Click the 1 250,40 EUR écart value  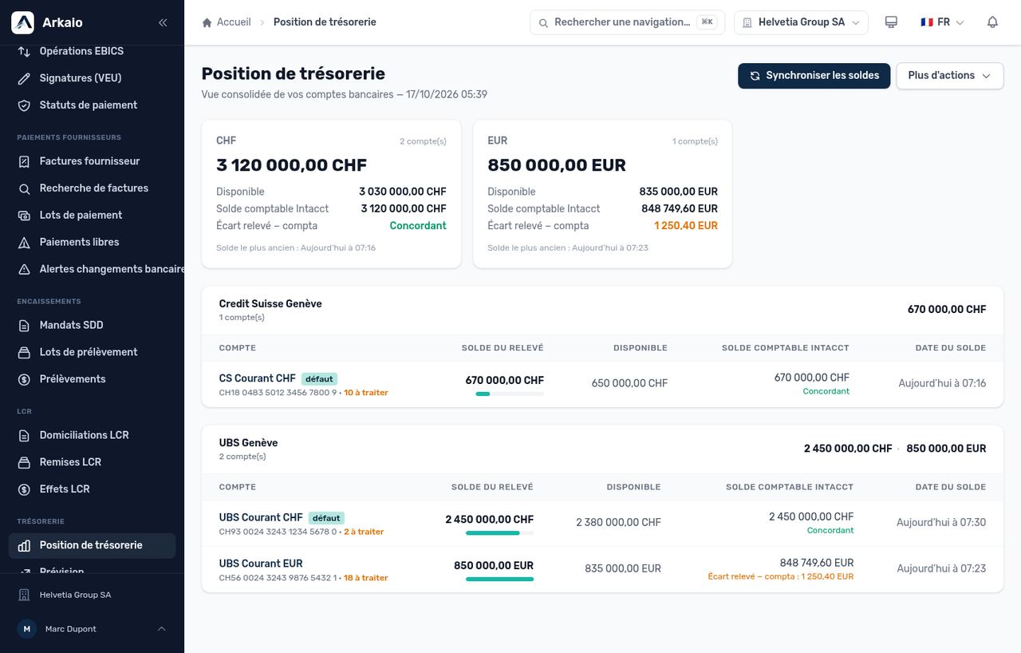[x=686, y=226]
